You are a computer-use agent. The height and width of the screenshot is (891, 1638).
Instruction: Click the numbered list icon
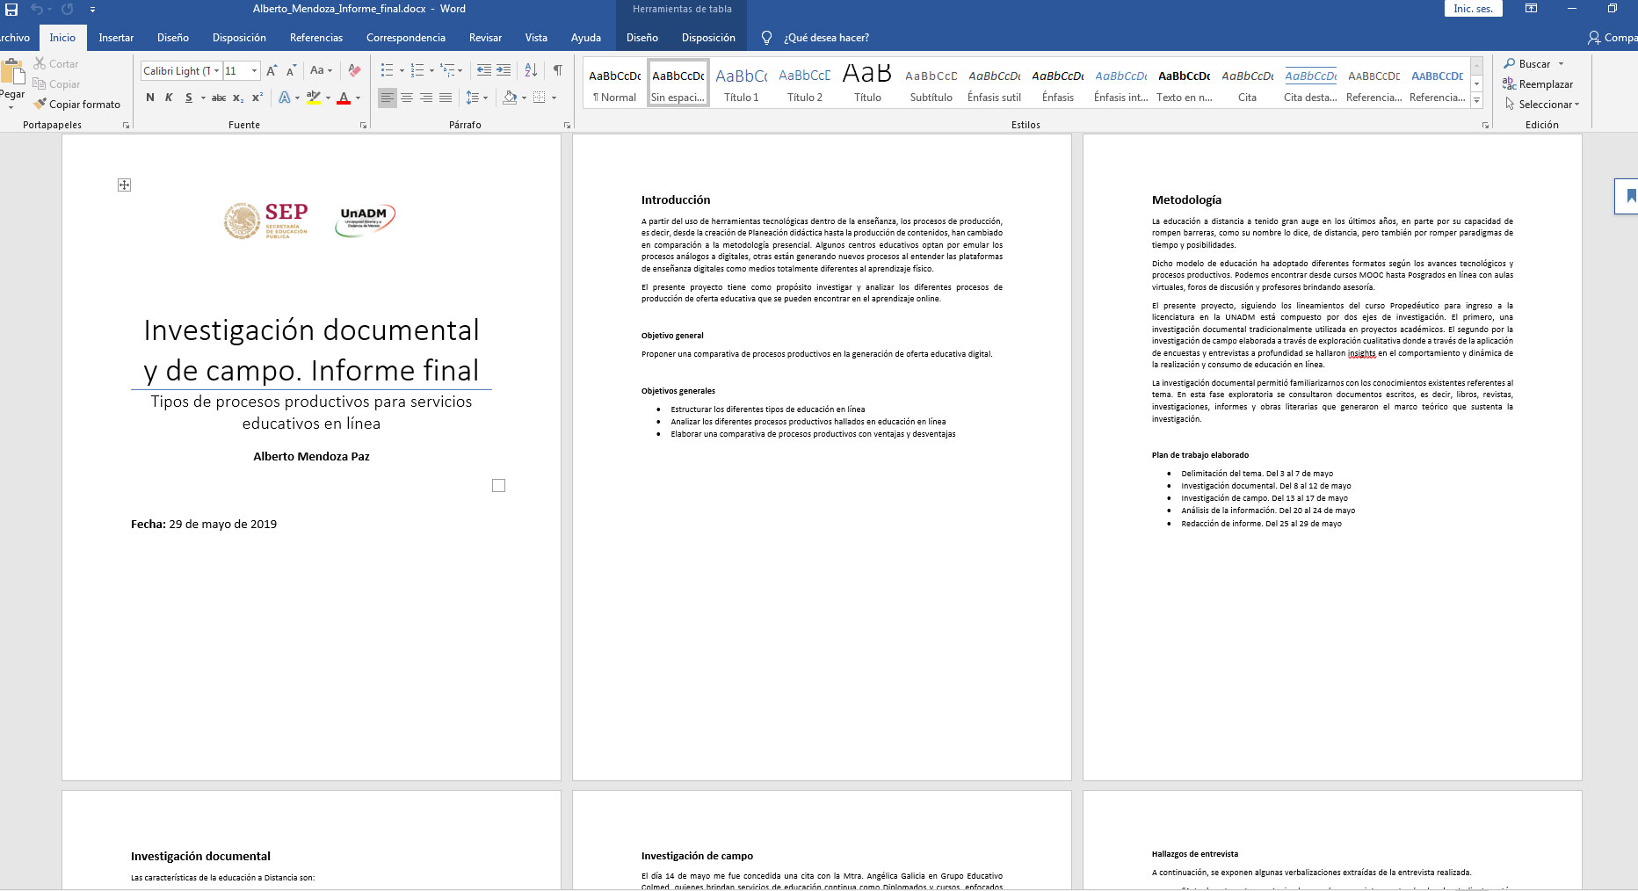click(417, 70)
